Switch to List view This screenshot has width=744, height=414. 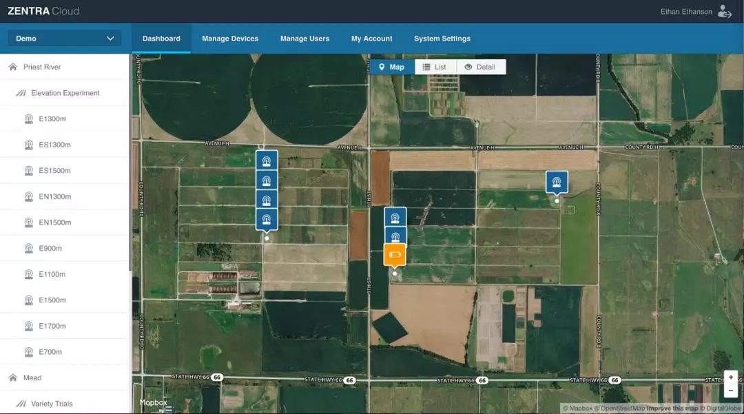(x=435, y=67)
